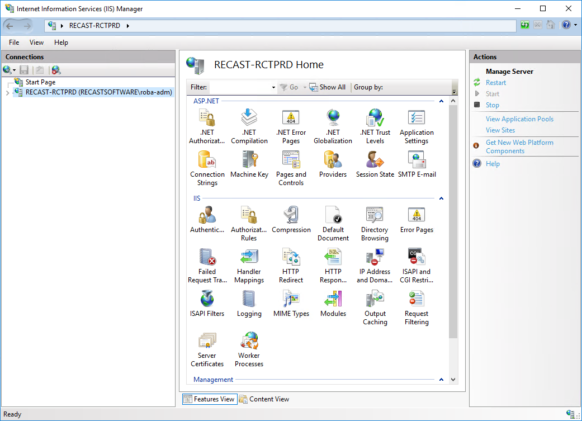Open SMTP E-mail feature
This screenshot has width=582, height=421.
417,164
